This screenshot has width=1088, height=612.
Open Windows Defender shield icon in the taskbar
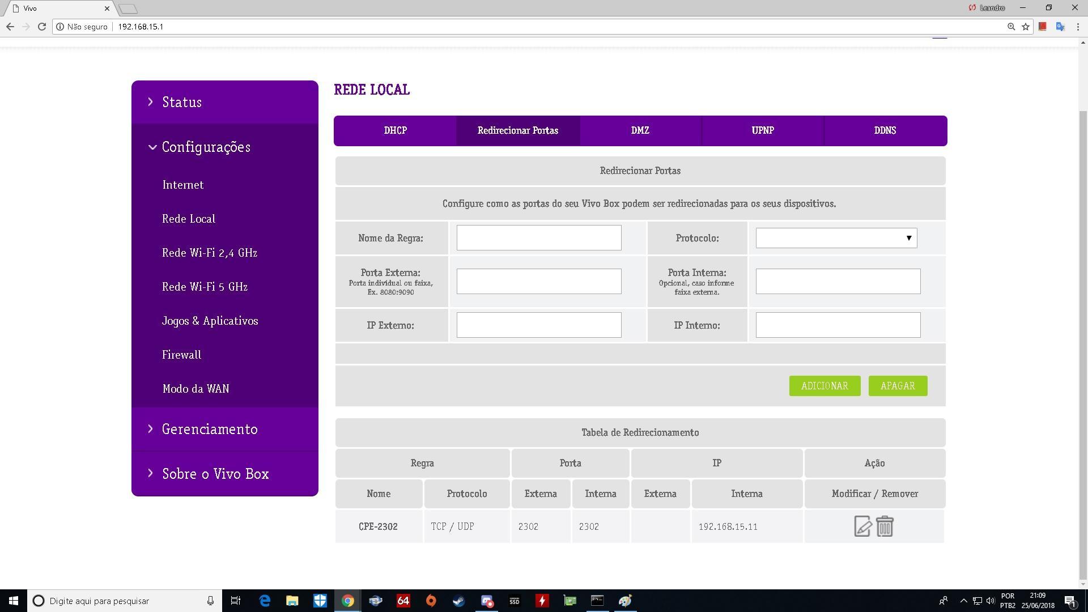pos(320,601)
